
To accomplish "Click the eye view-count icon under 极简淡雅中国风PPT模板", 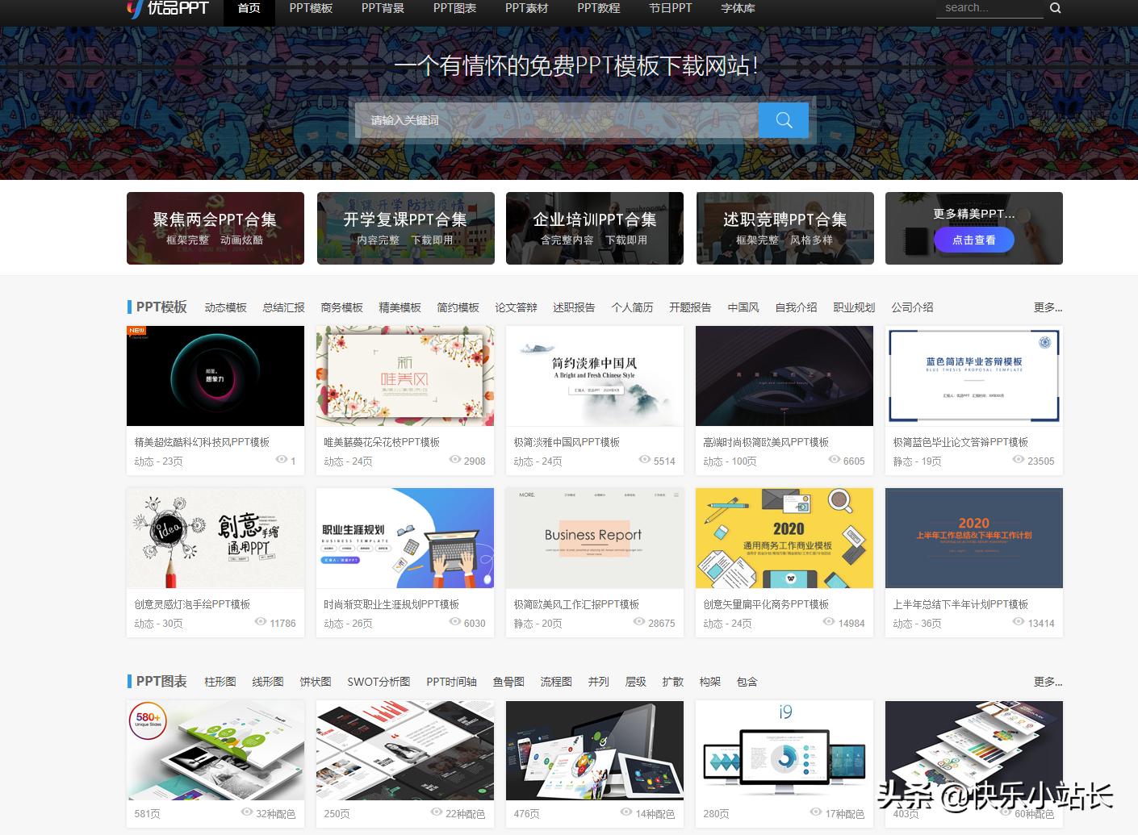I will (x=644, y=460).
